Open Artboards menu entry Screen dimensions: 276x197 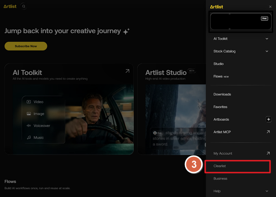pyautogui.click(x=221, y=119)
